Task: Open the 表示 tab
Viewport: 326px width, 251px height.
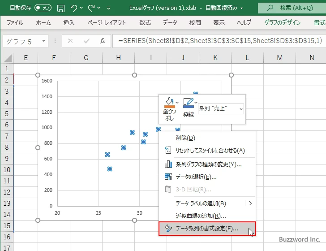Action: pyautogui.click(x=219, y=22)
